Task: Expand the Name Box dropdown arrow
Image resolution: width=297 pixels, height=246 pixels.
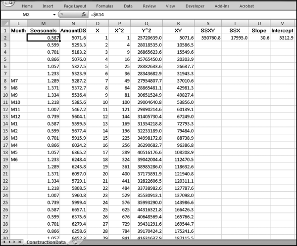Action: point(54,14)
